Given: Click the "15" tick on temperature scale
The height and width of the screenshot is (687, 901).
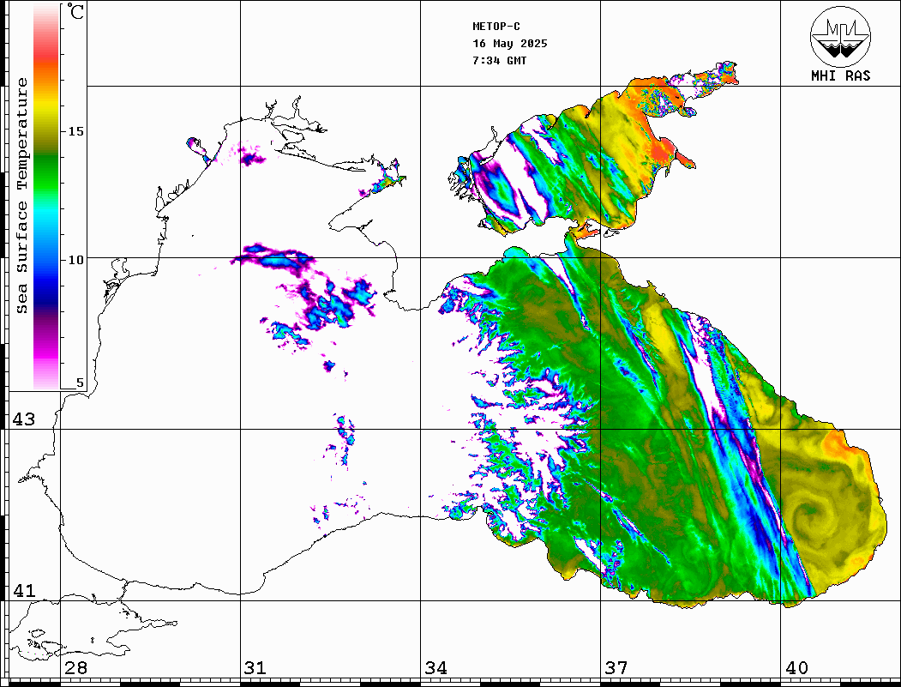Looking at the screenshot, I should click(x=75, y=131).
